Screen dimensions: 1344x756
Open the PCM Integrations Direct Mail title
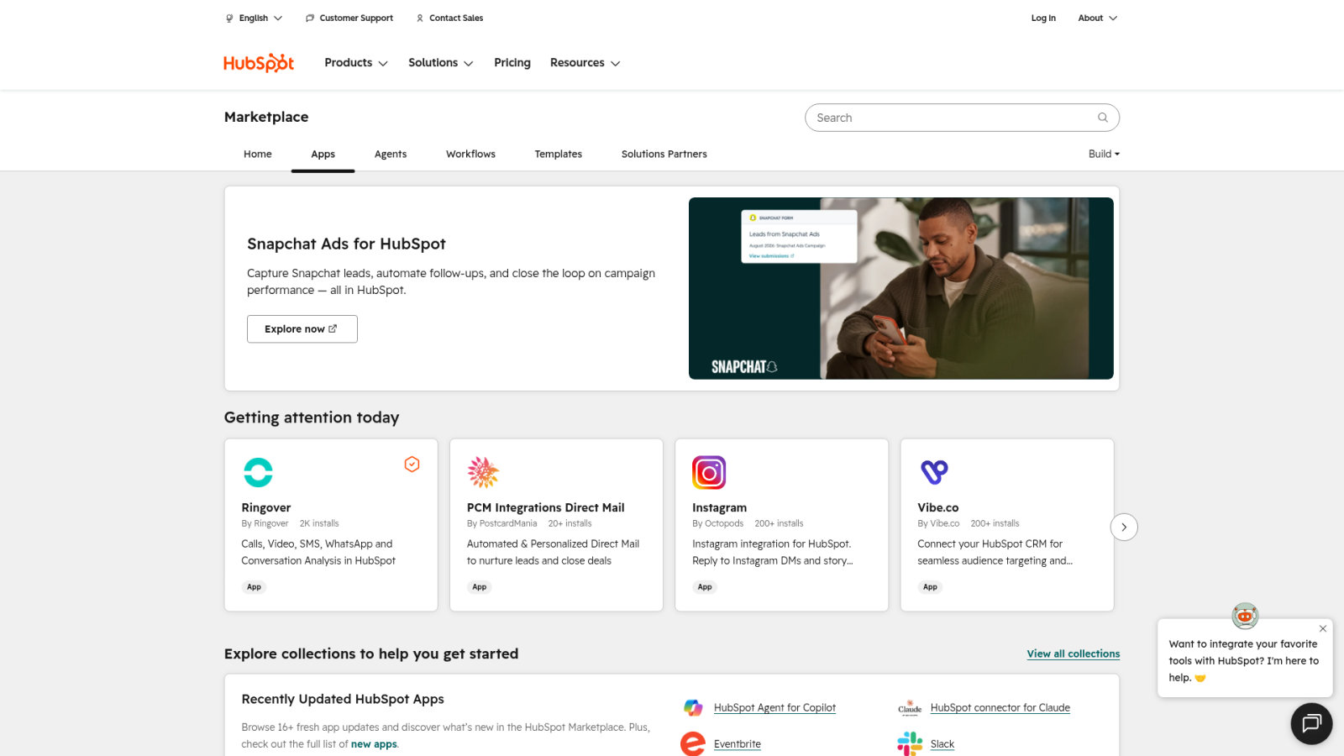[546, 508]
